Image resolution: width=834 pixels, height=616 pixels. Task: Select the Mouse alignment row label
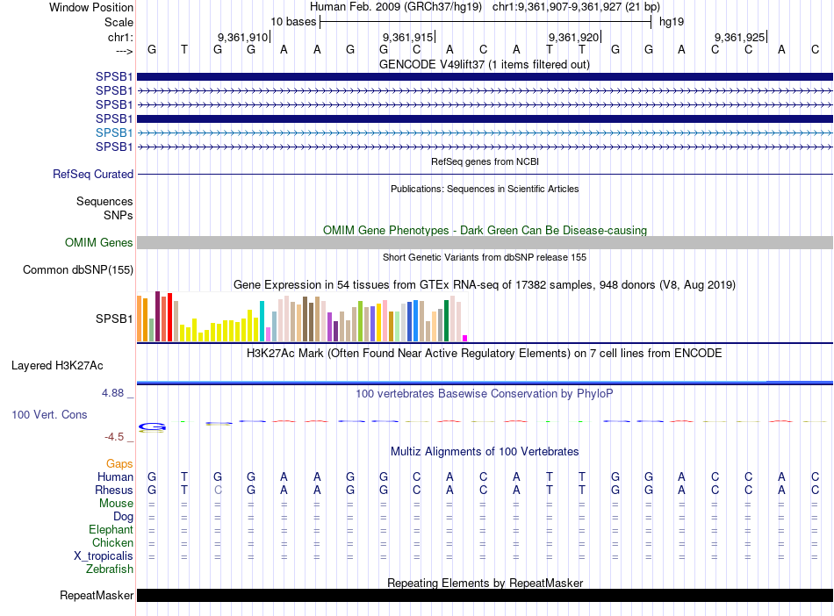tap(116, 504)
